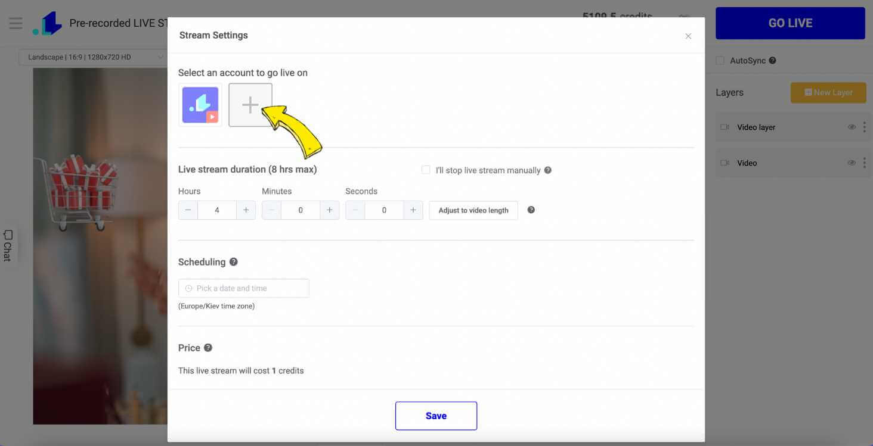
Task: Expand the Landscape 16:9 resolution dropdown
Action: (x=92, y=57)
